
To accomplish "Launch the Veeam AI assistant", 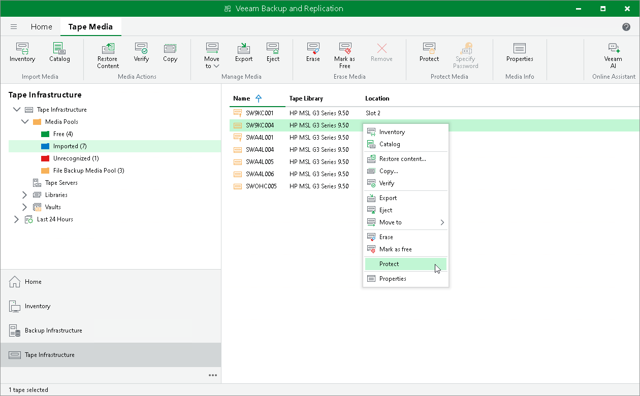I will click(613, 56).
